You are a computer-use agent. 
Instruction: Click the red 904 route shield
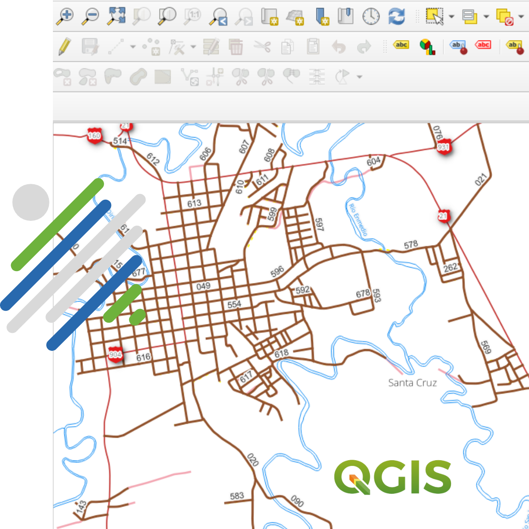115,354
